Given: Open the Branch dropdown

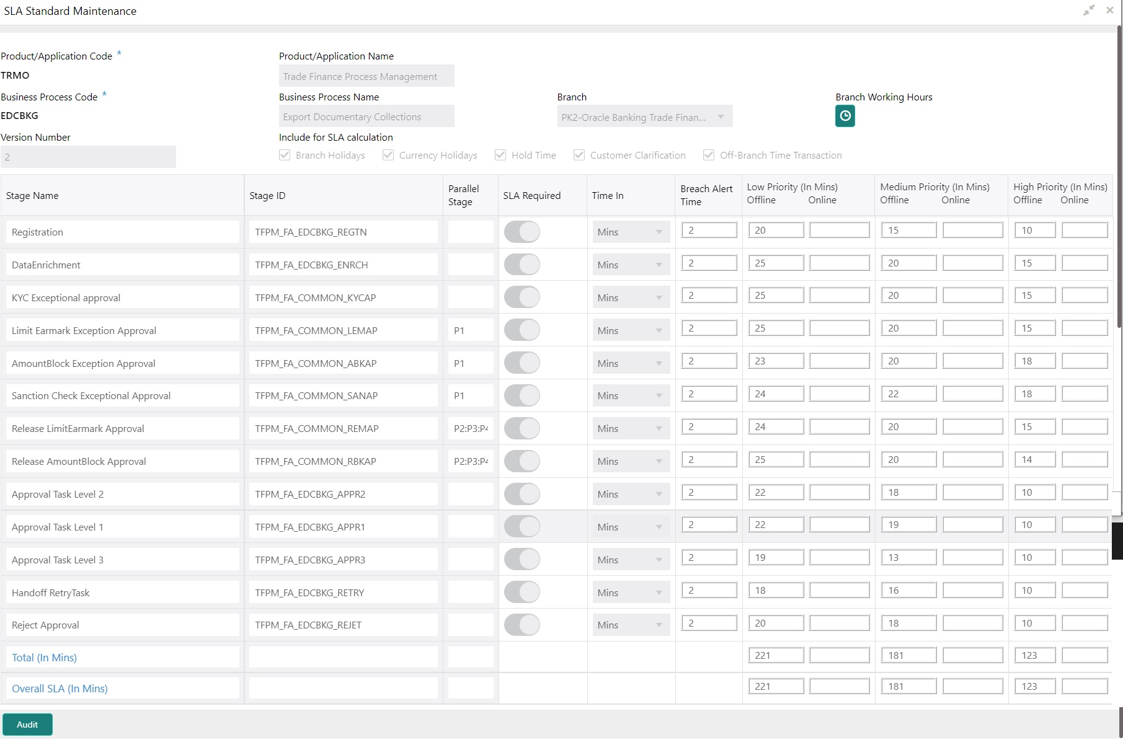Looking at the screenshot, I should [x=645, y=117].
